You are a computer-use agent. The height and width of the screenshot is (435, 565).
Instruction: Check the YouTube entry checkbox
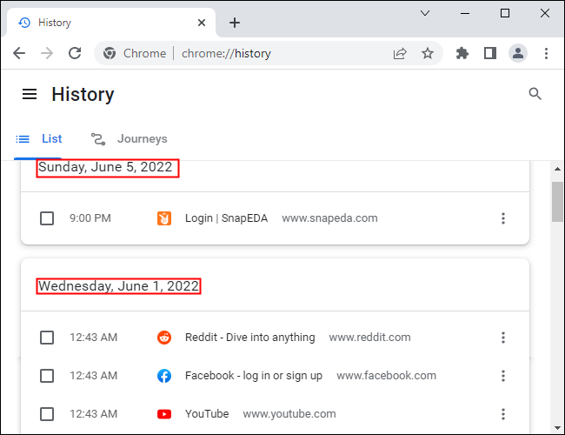[47, 414]
